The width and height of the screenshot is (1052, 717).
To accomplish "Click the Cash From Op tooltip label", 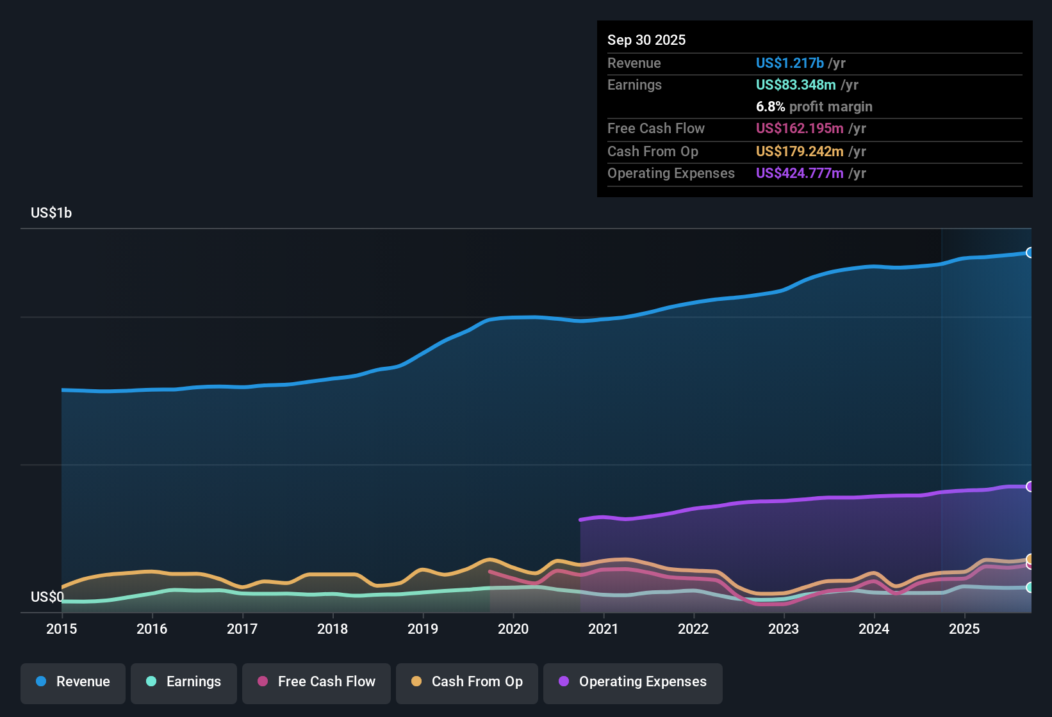I will tap(653, 152).
